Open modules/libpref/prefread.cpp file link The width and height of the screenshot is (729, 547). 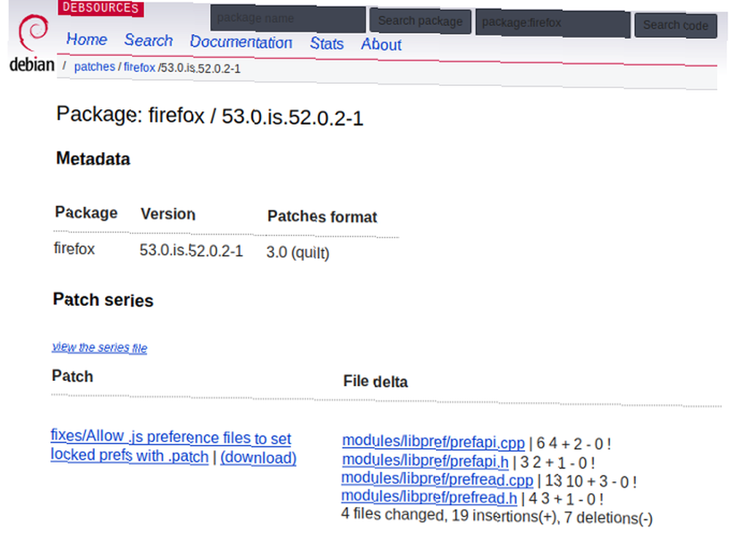(437, 479)
